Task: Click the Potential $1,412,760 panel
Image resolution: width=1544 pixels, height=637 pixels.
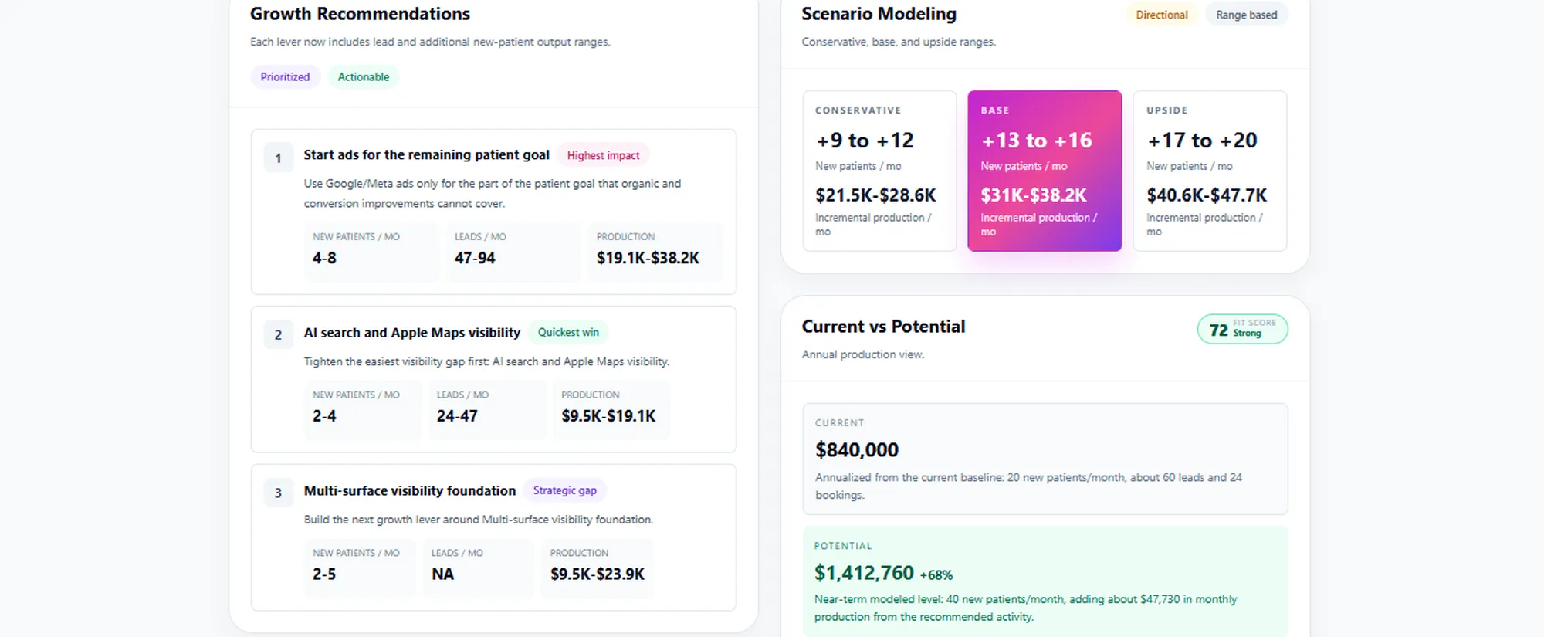Action: tap(1045, 581)
